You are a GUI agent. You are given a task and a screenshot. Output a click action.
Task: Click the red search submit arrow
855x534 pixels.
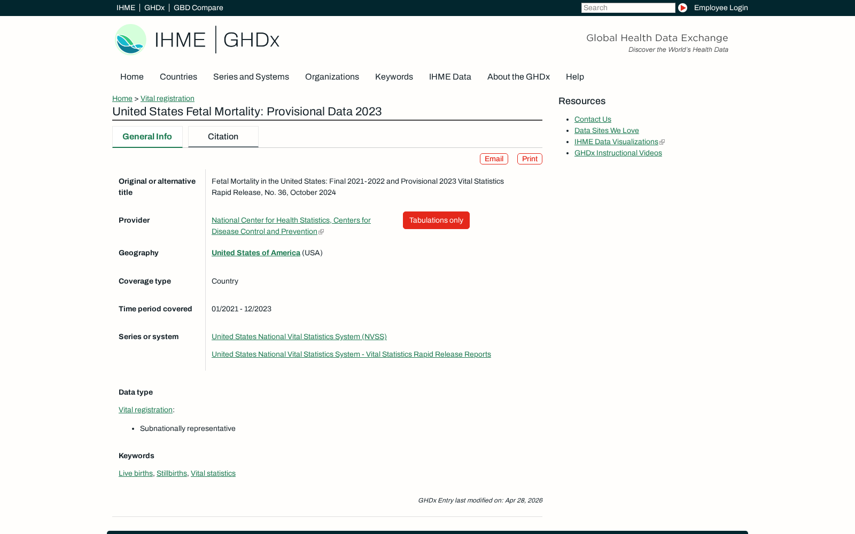[682, 7]
